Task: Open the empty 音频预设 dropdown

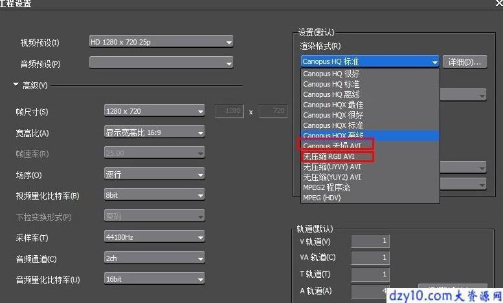Action: pyautogui.click(x=161, y=63)
